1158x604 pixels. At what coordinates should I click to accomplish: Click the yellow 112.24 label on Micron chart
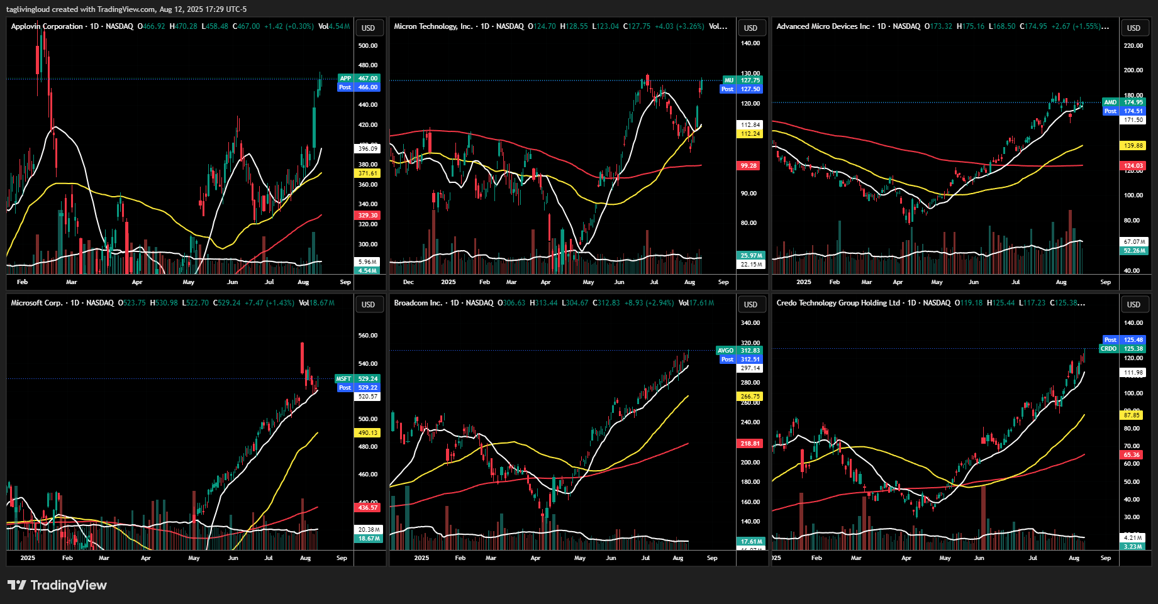[x=750, y=134]
